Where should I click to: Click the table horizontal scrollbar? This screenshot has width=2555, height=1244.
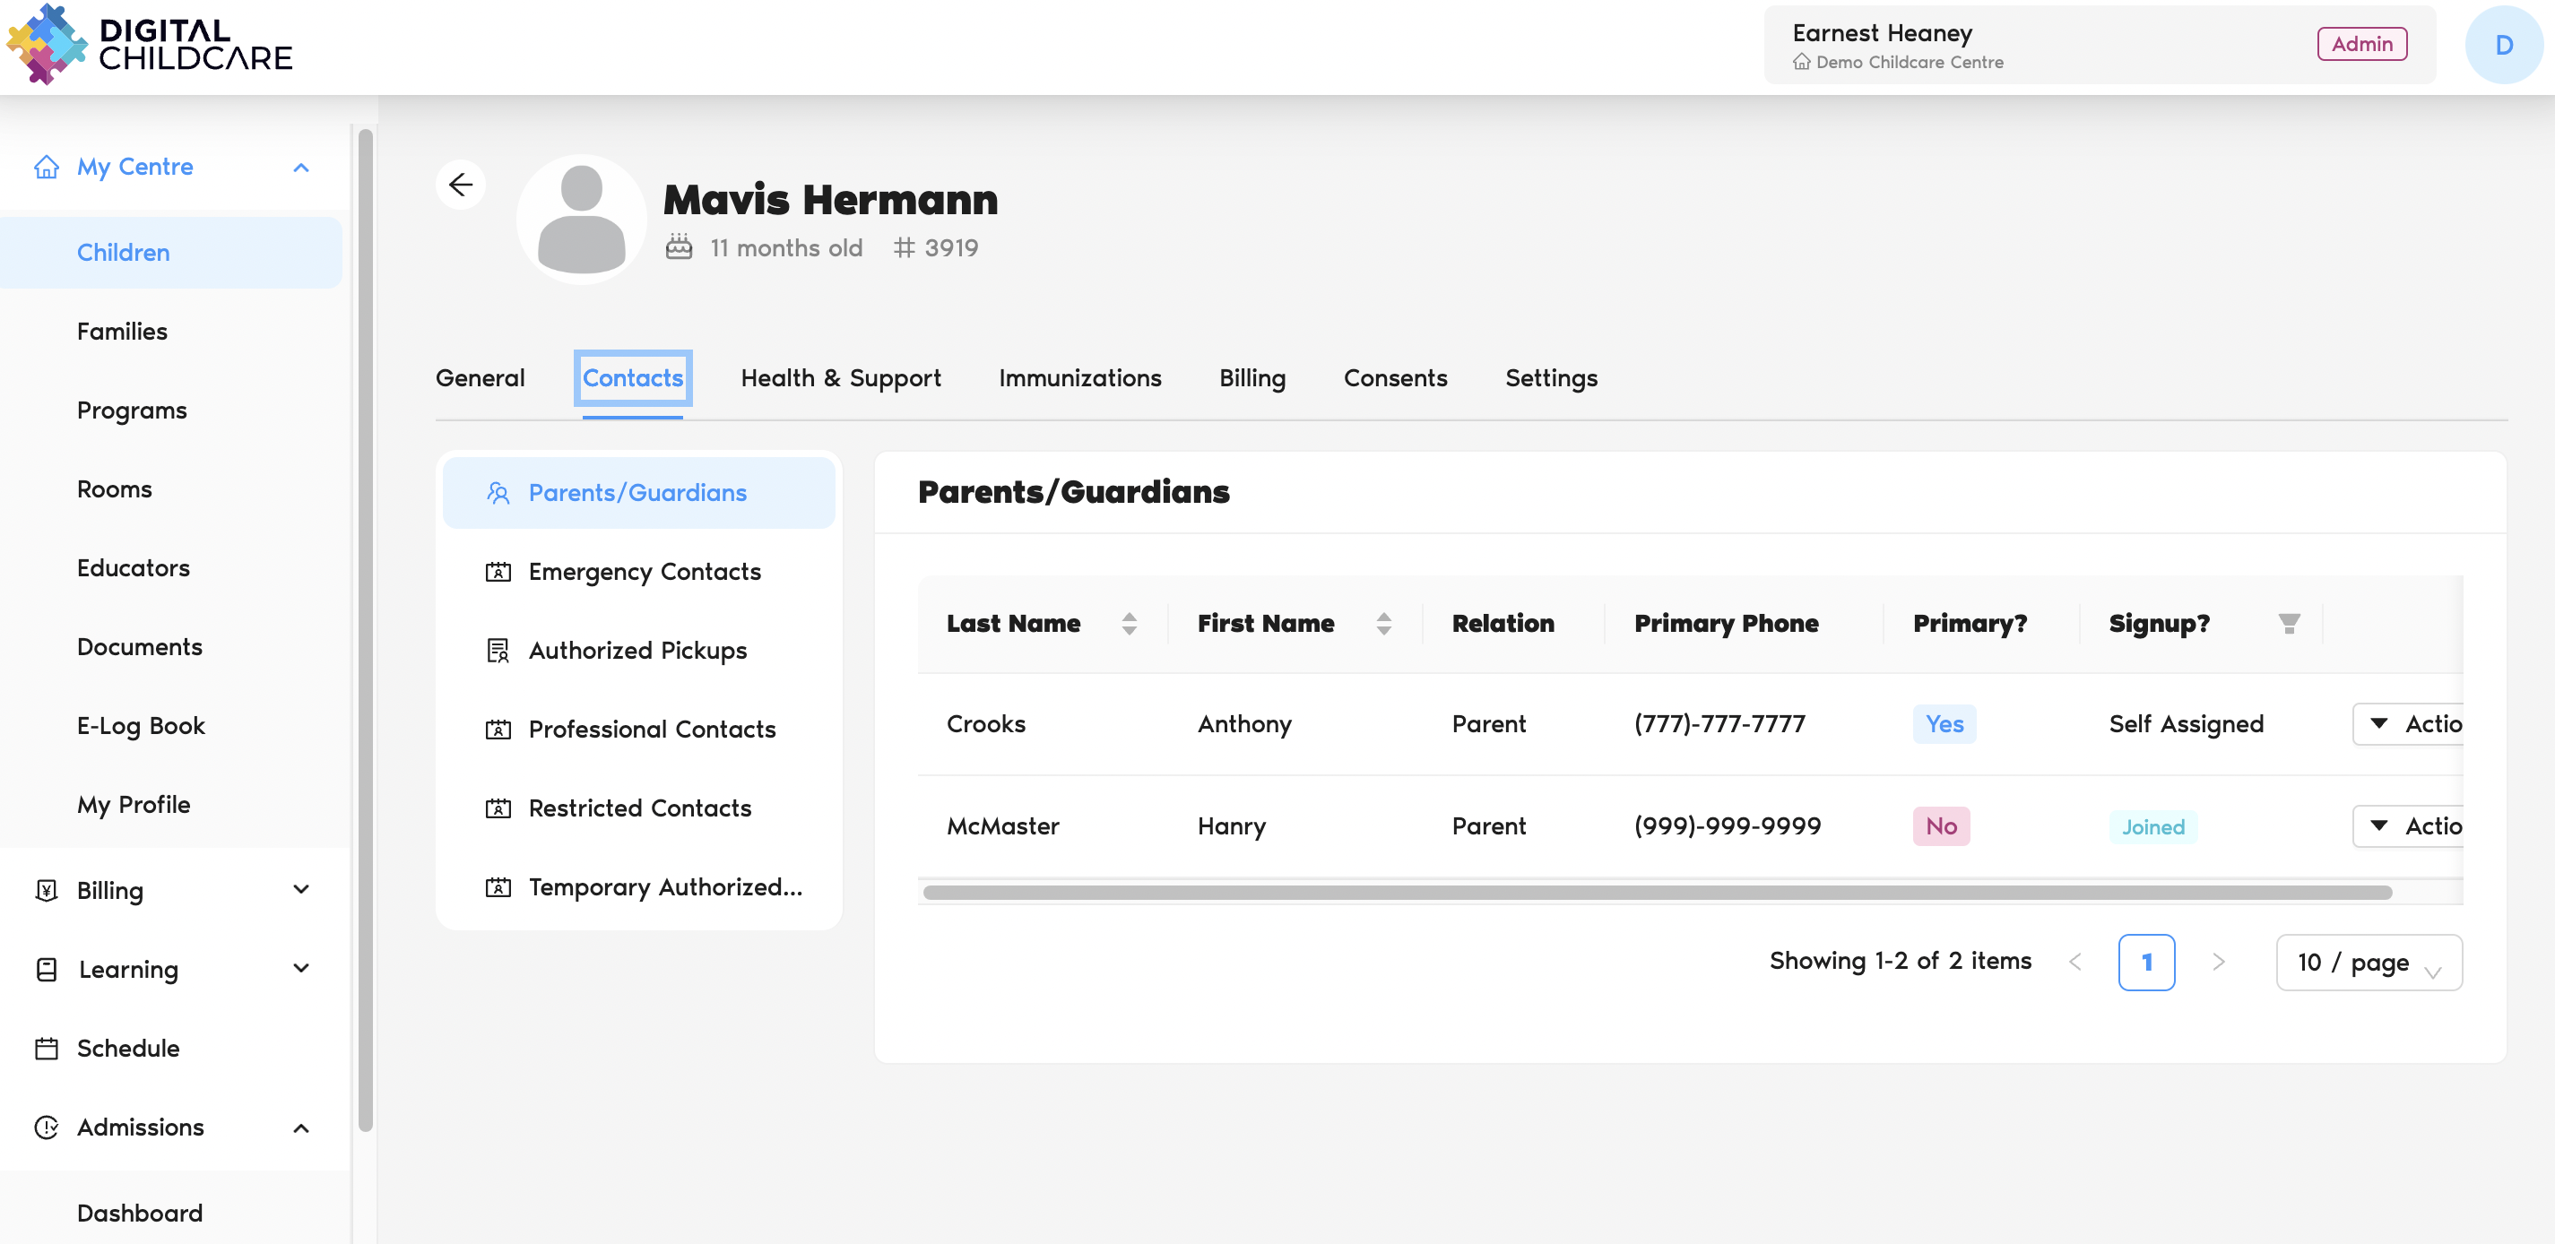(x=1657, y=892)
